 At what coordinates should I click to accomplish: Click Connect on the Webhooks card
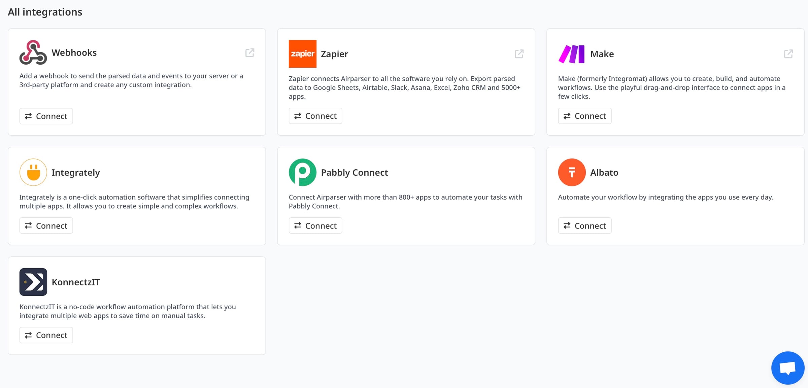46,116
